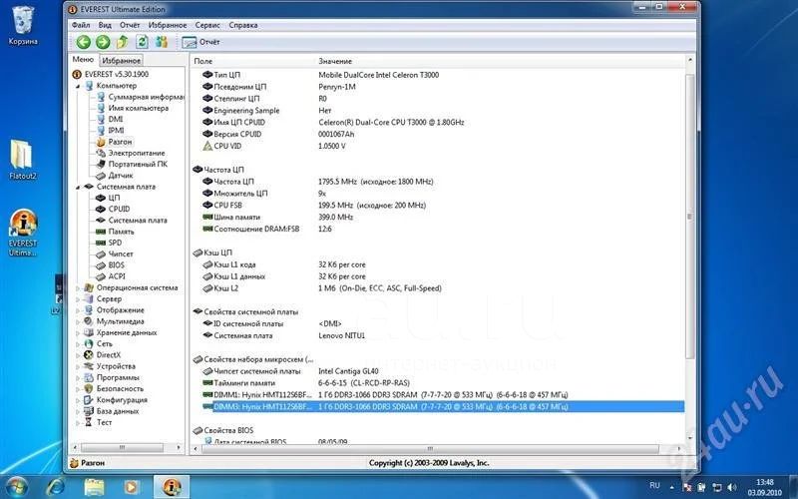Select the CPU FSB row
This screenshot has height=499, width=798.
438,206
